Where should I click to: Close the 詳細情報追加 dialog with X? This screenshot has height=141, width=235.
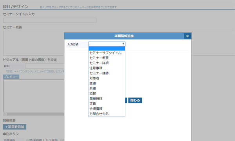(187, 36)
